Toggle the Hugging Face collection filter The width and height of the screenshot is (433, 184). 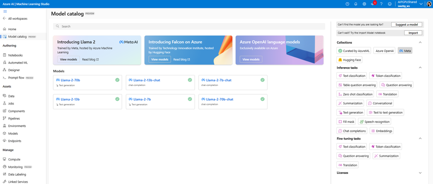pyautogui.click(x=349, y=60)
